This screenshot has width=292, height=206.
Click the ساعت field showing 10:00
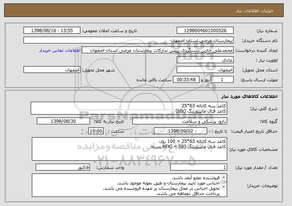(96, 131)
